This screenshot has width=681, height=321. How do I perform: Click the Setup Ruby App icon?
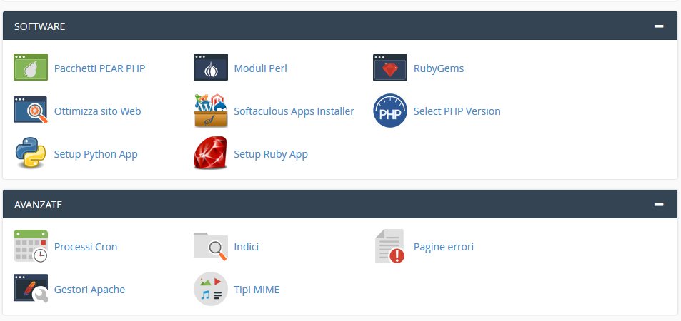(x=211, y=153)
